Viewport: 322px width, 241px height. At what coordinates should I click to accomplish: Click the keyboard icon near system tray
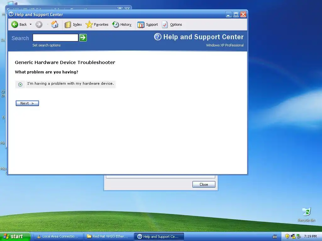tap(275, 237)
